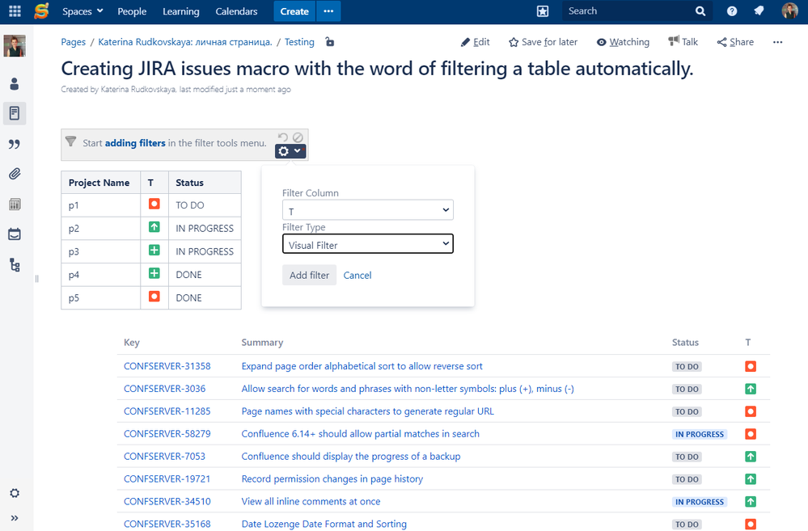808x531 pixels.
Task: Click the Confluence site logo
Action: 41,11
